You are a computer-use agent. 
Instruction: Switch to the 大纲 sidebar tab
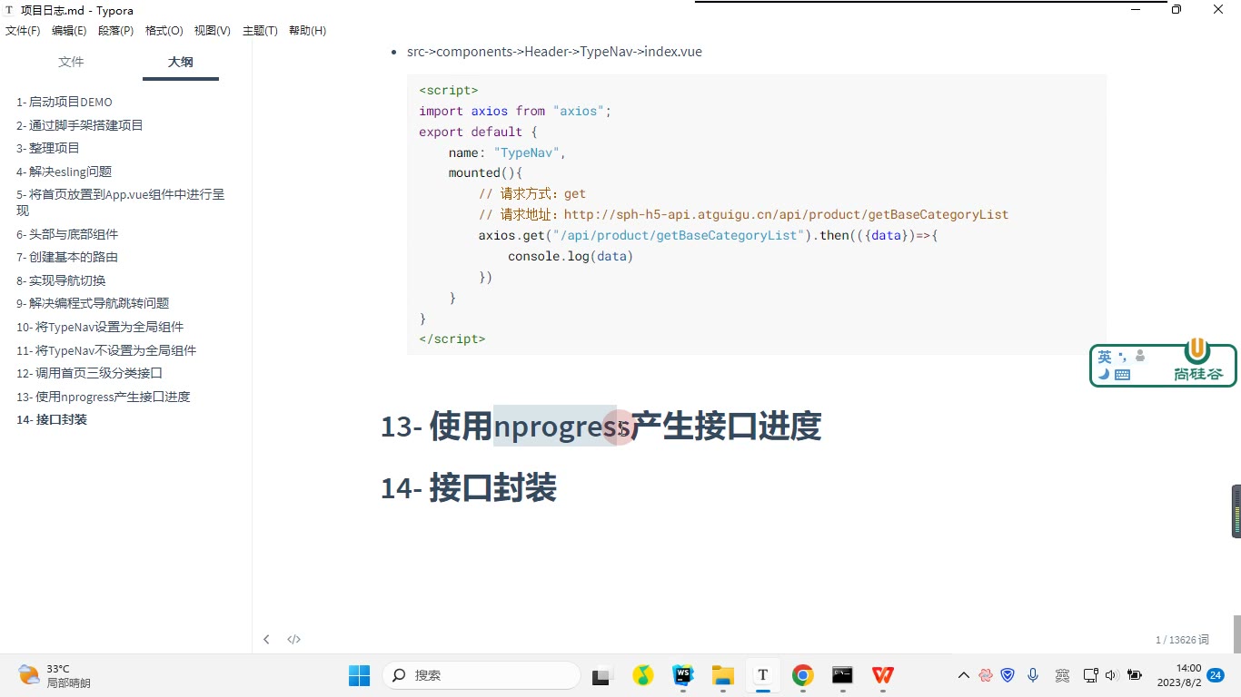[180, 62]
